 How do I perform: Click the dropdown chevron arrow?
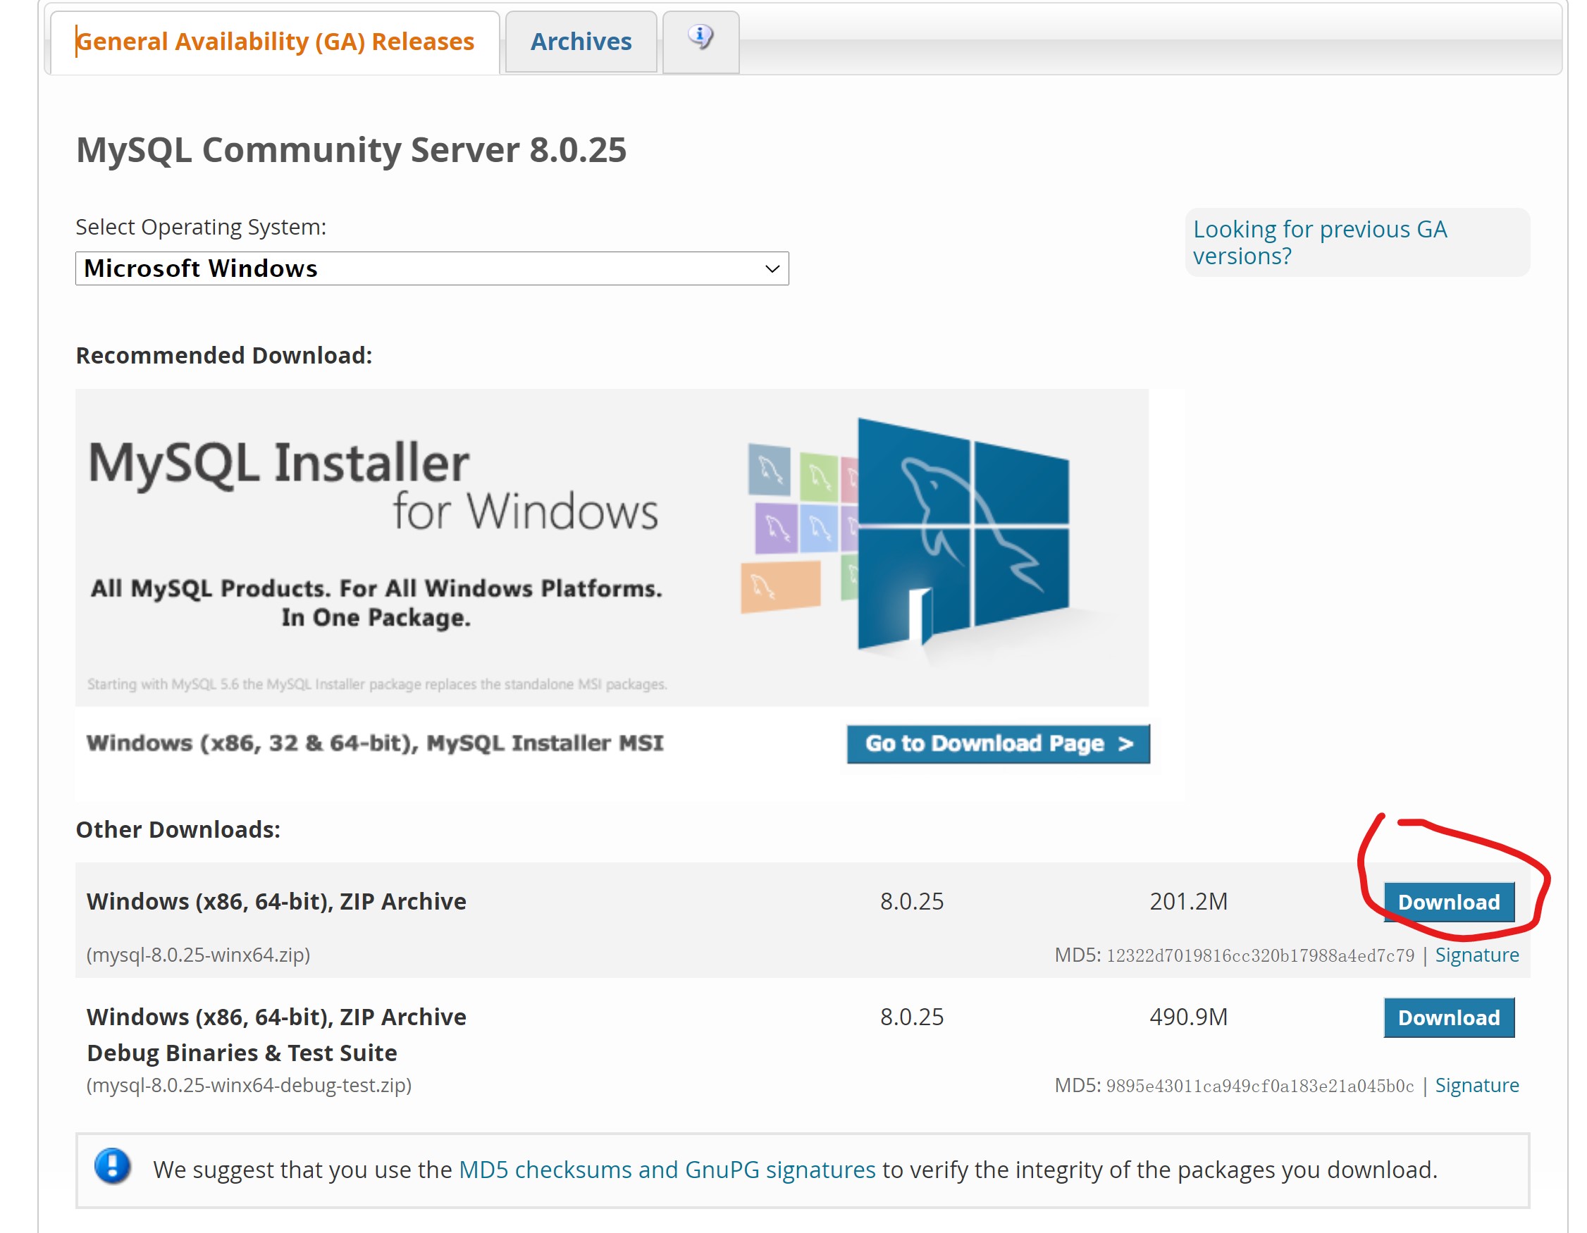(772, 270)
